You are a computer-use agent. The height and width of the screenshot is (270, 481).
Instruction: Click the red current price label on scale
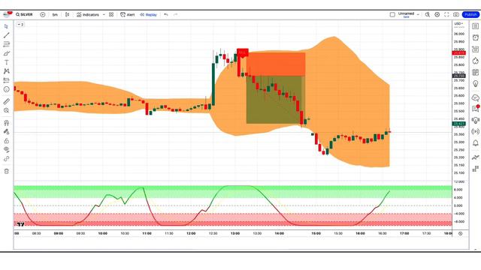pyautogui.click(x=459, y=53)
